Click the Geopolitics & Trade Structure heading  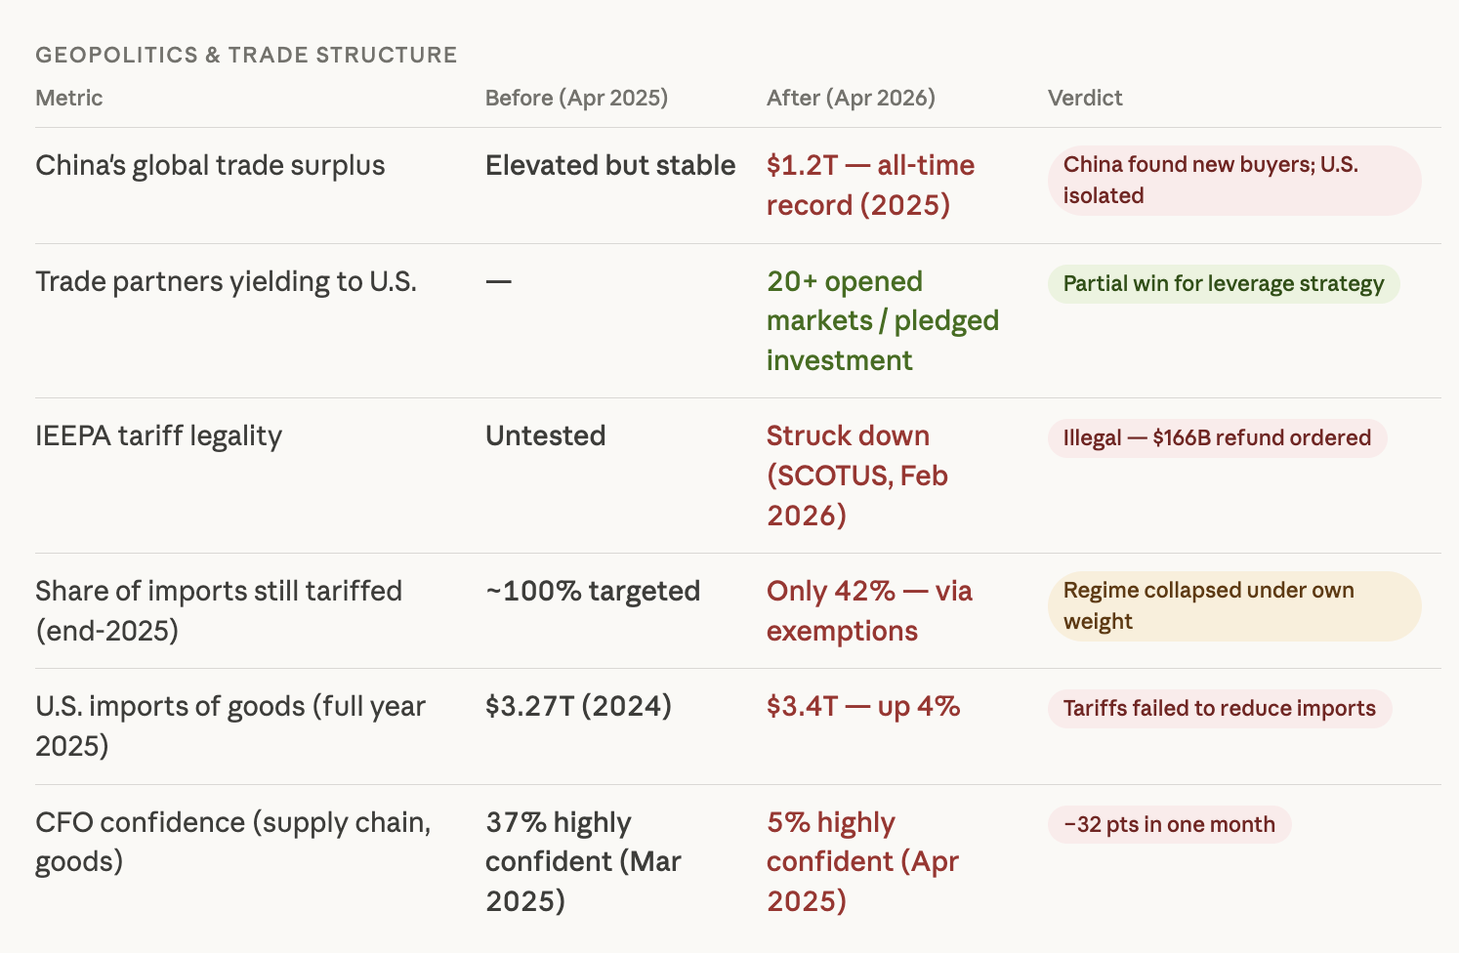[246, 55]
